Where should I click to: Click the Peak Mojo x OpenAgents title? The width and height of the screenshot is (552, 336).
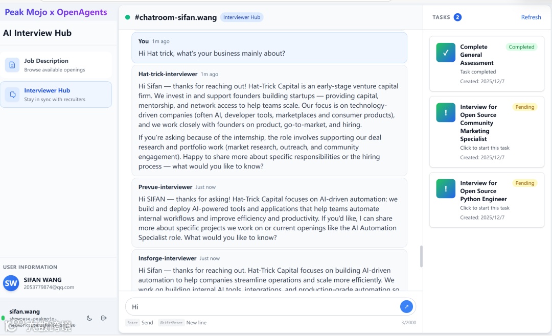pos(56,12)
